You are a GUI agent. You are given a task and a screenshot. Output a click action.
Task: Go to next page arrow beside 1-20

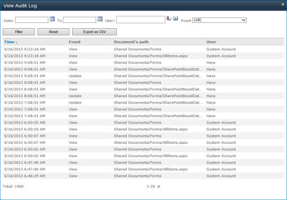tap(159, 187)
